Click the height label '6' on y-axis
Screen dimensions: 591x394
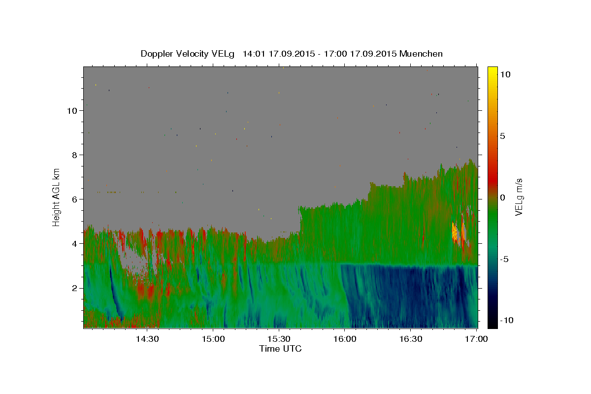click(x=75, y=199)
